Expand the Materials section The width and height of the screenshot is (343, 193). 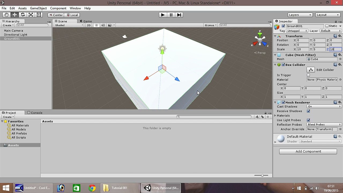click(275, 116)
